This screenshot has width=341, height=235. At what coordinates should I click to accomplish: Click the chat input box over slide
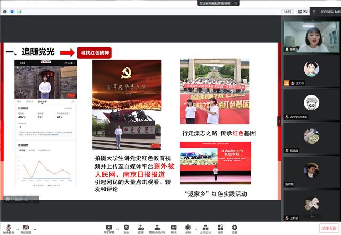(21, 199)
